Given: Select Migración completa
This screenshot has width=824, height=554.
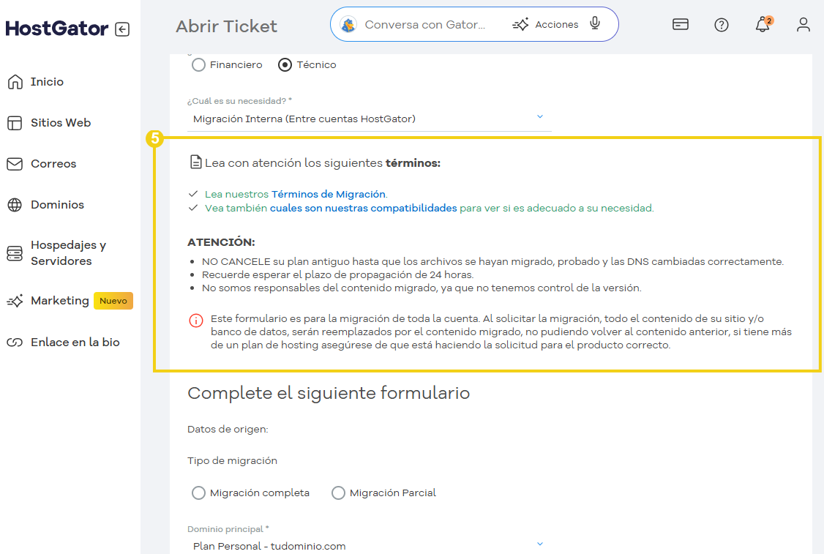Looking at the screenshot, I should (198, 493).
